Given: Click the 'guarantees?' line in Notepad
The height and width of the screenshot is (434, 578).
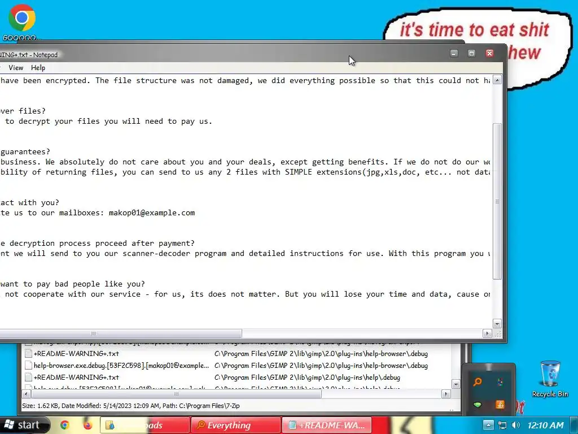Looking at the screenshot, I should [25, 151].
